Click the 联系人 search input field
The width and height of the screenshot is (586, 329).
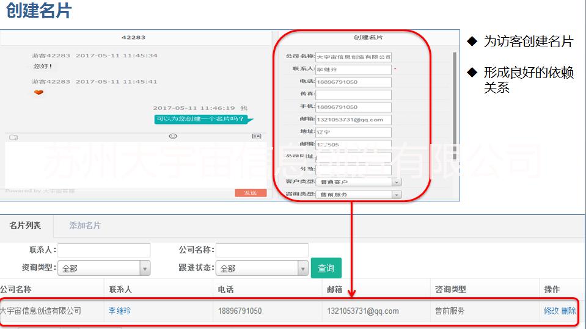tap(104, 250)
